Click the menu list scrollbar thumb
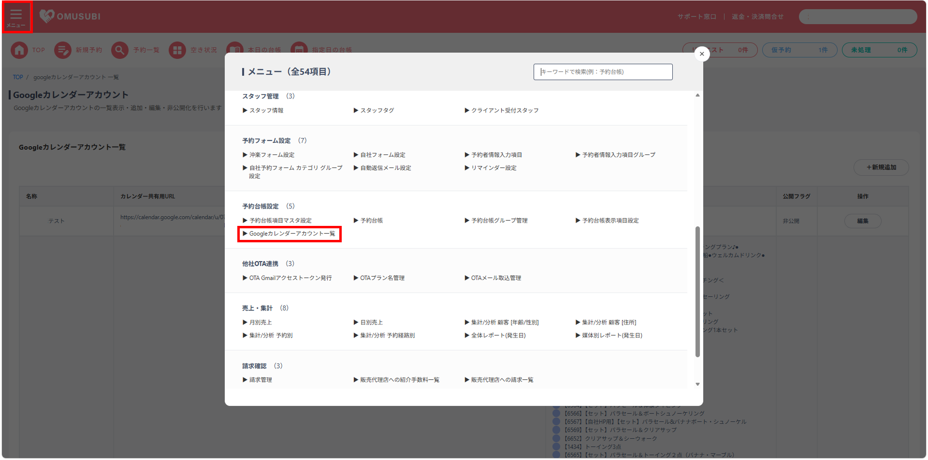The image size is (928, 460). pos(697,292)
